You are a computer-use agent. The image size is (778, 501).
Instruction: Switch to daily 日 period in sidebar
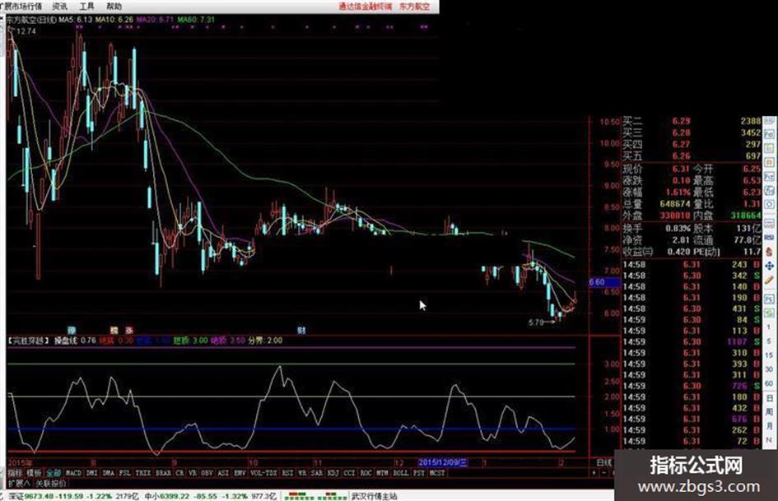click(x=769, y=398)
